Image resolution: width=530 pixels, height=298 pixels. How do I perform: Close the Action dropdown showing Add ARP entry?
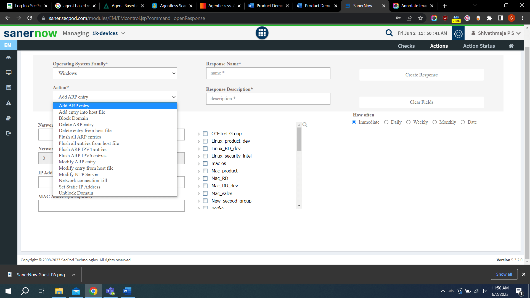pos(115,97)
